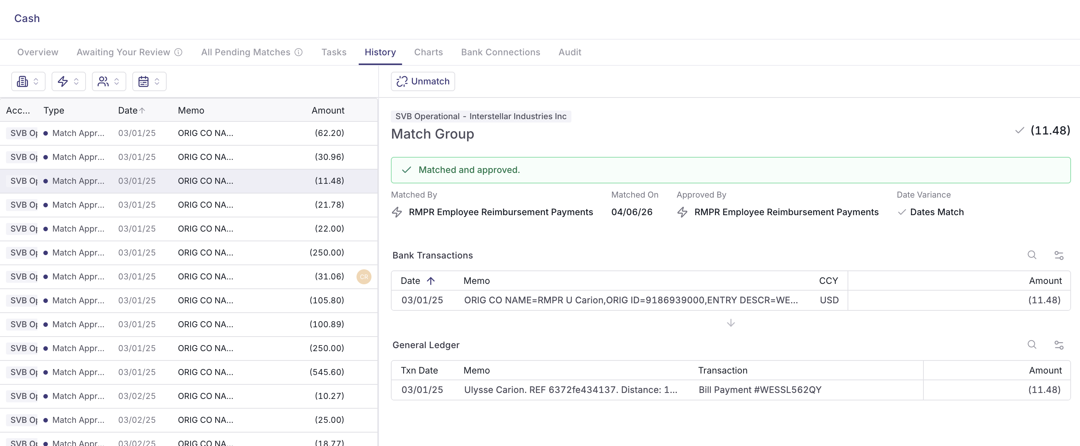Screen dimensions: 1080x446
Task: Search the General Ledger table
Action: coord(1032,344)
